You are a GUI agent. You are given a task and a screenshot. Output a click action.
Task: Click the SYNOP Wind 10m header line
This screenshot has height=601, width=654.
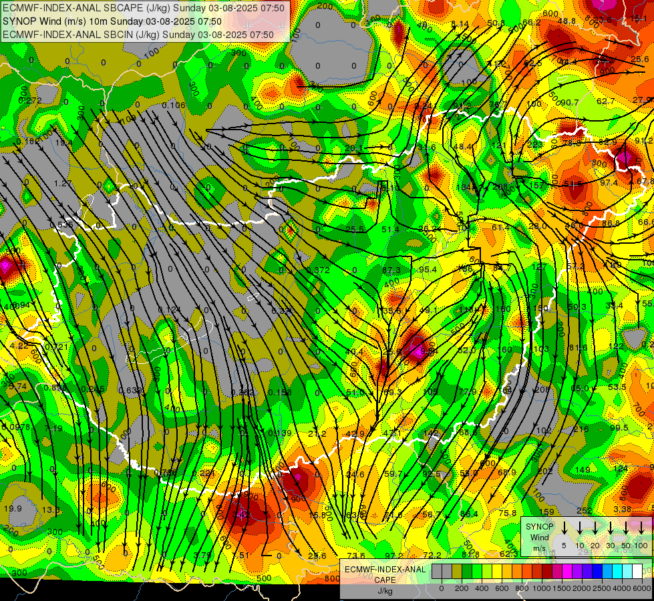112,21
